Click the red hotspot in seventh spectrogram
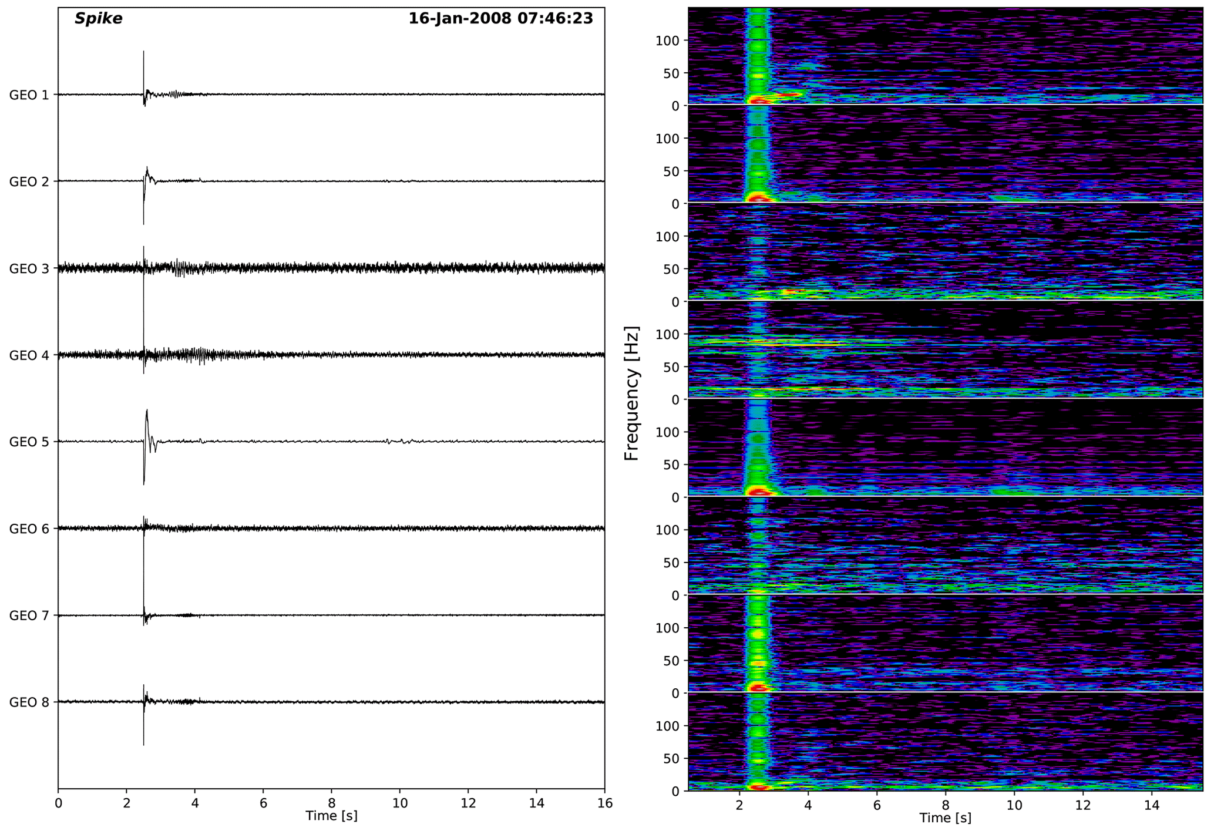The height and width of the screenshot is (831, 1214). [x=758, y=686]
